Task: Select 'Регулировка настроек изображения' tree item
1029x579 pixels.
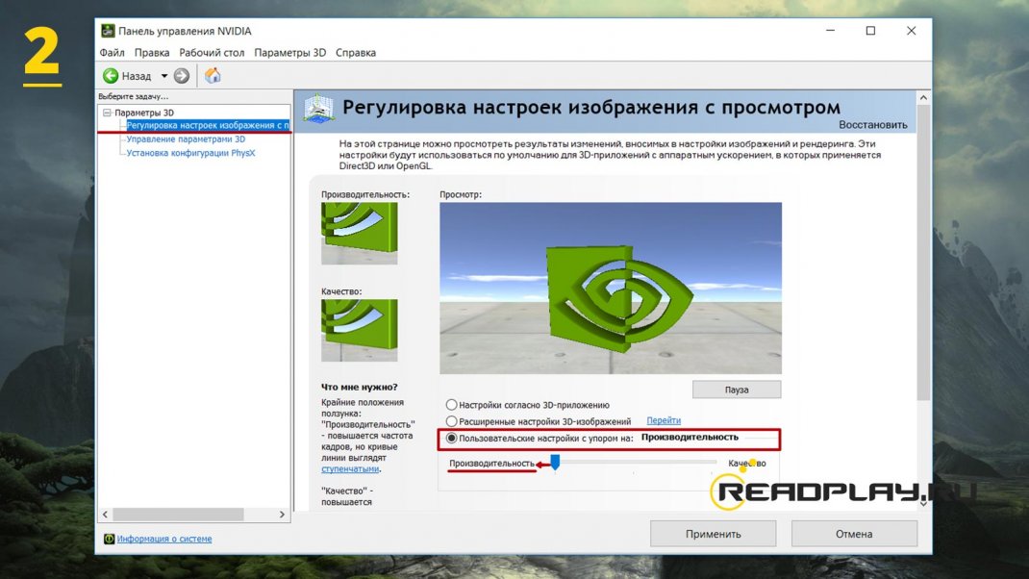Action: click(208, 125)
